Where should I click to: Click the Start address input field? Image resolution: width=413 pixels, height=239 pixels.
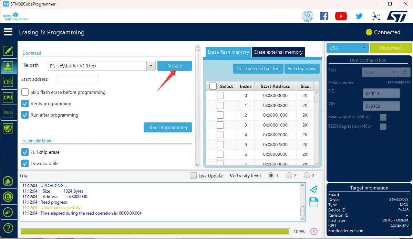[78, 79]
